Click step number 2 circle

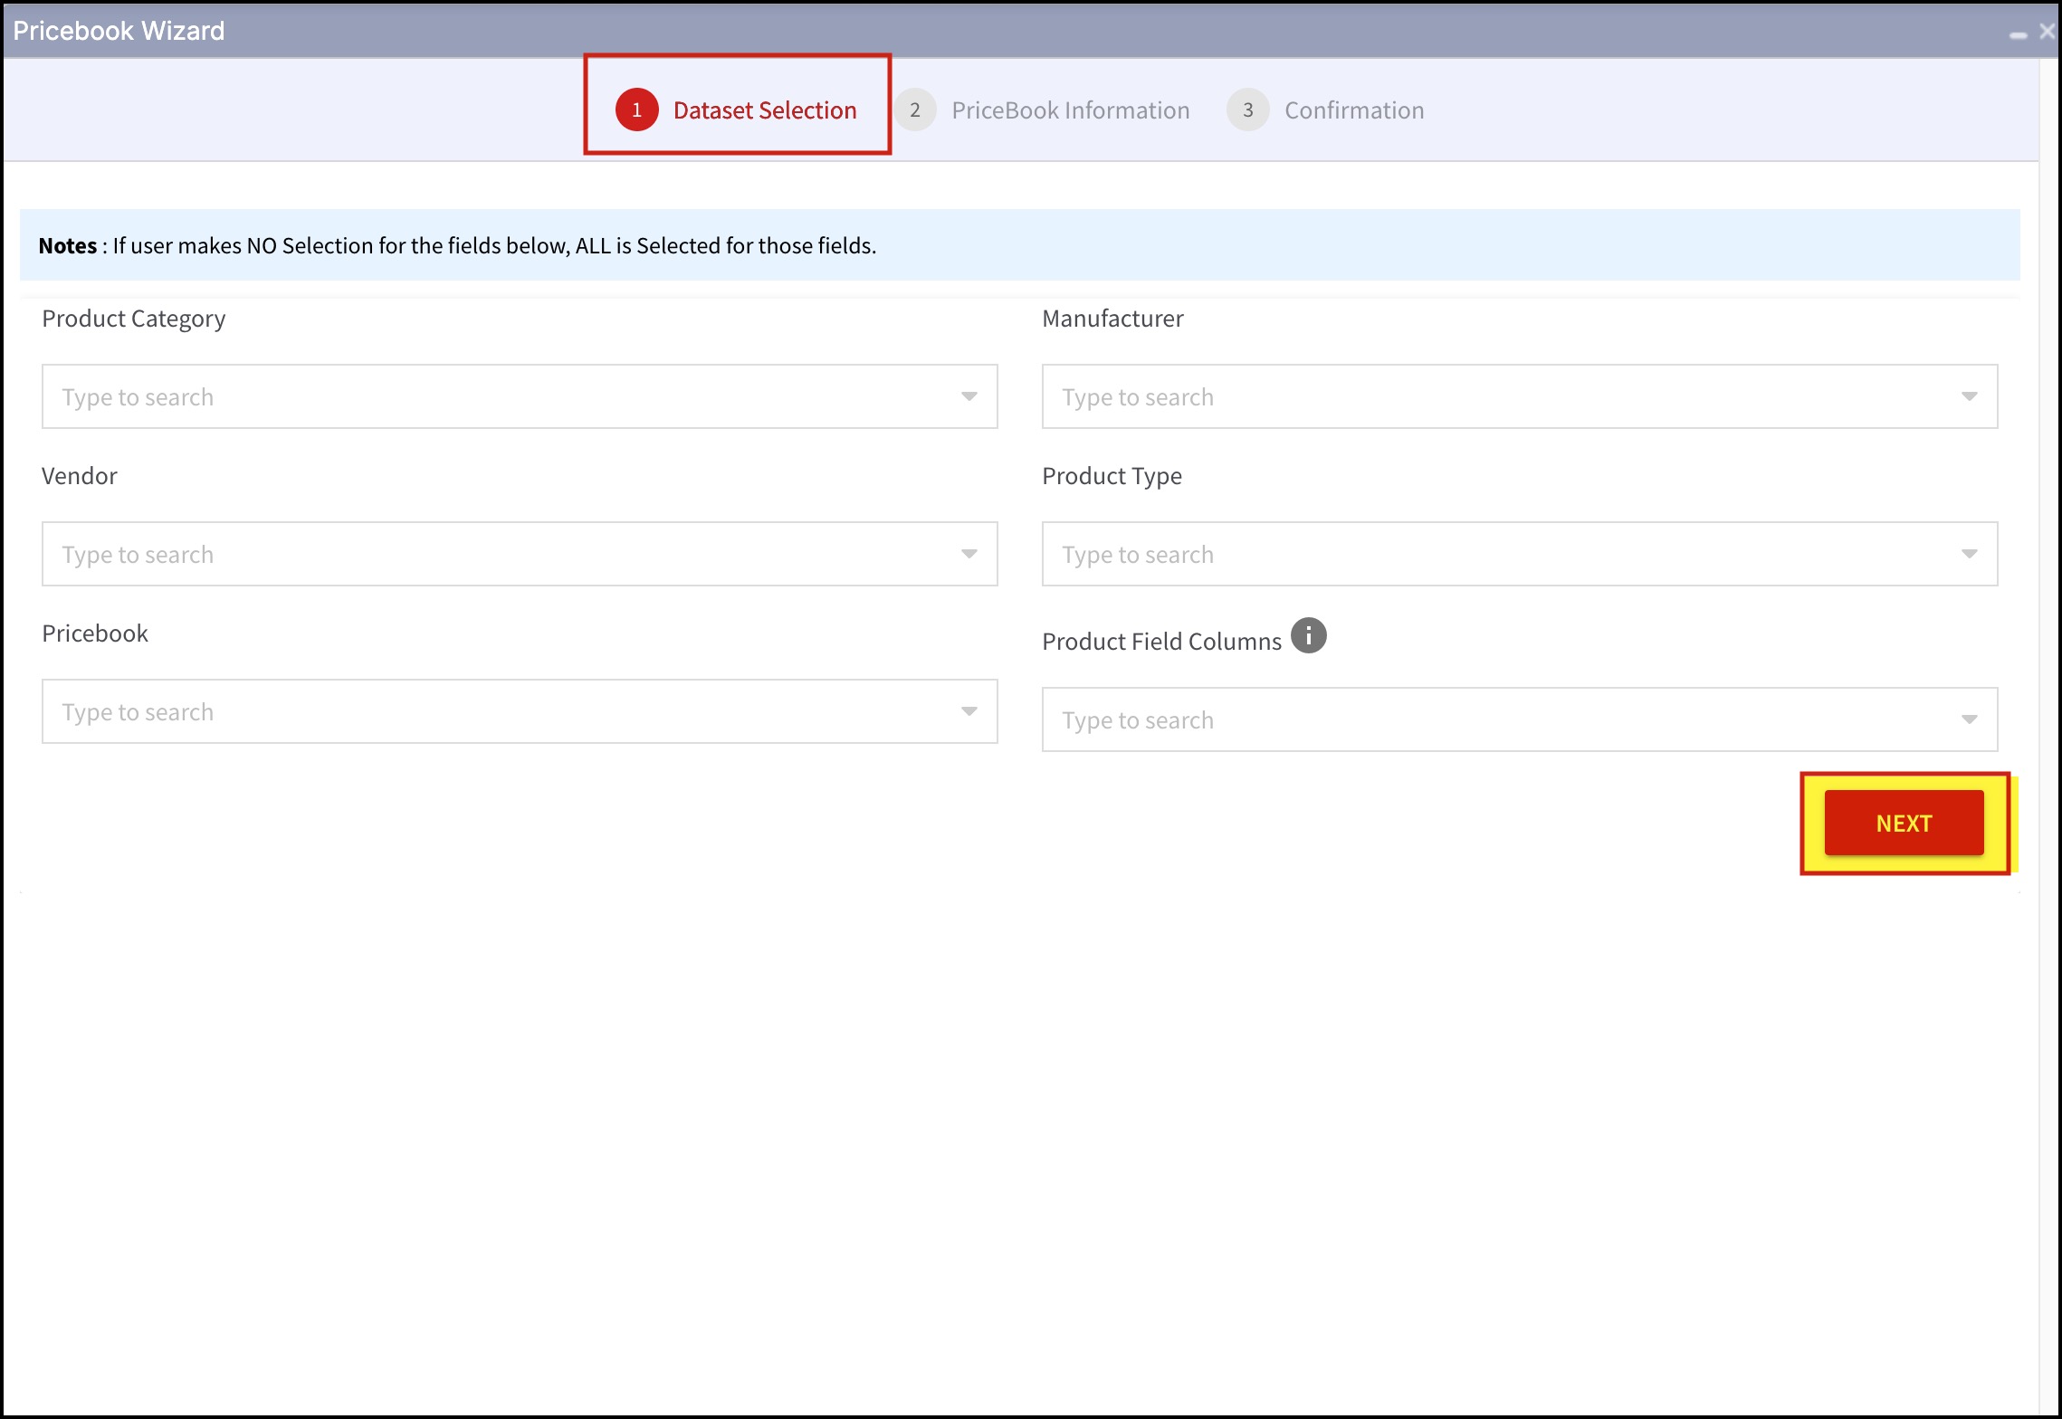(x=915, y=110)
